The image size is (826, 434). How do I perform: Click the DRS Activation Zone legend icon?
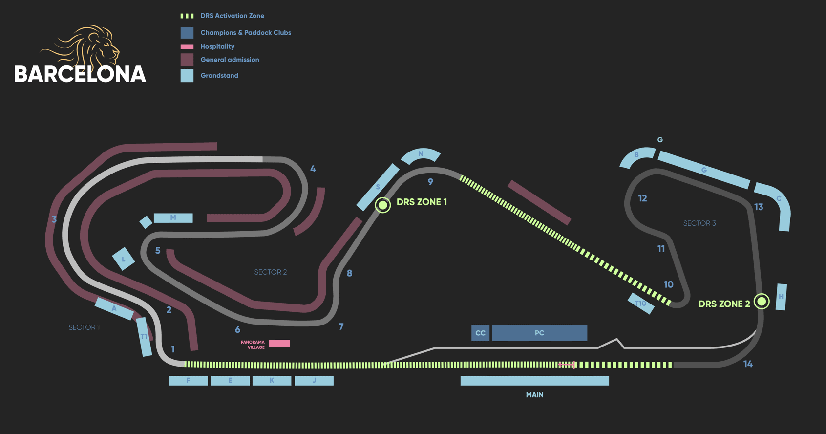click(187, 16)
